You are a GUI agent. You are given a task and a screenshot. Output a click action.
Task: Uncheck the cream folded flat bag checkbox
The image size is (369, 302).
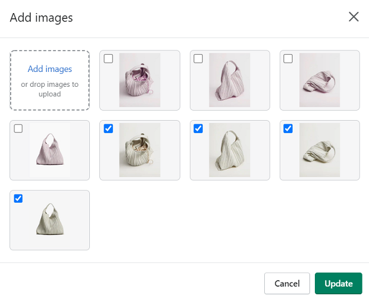288,128
